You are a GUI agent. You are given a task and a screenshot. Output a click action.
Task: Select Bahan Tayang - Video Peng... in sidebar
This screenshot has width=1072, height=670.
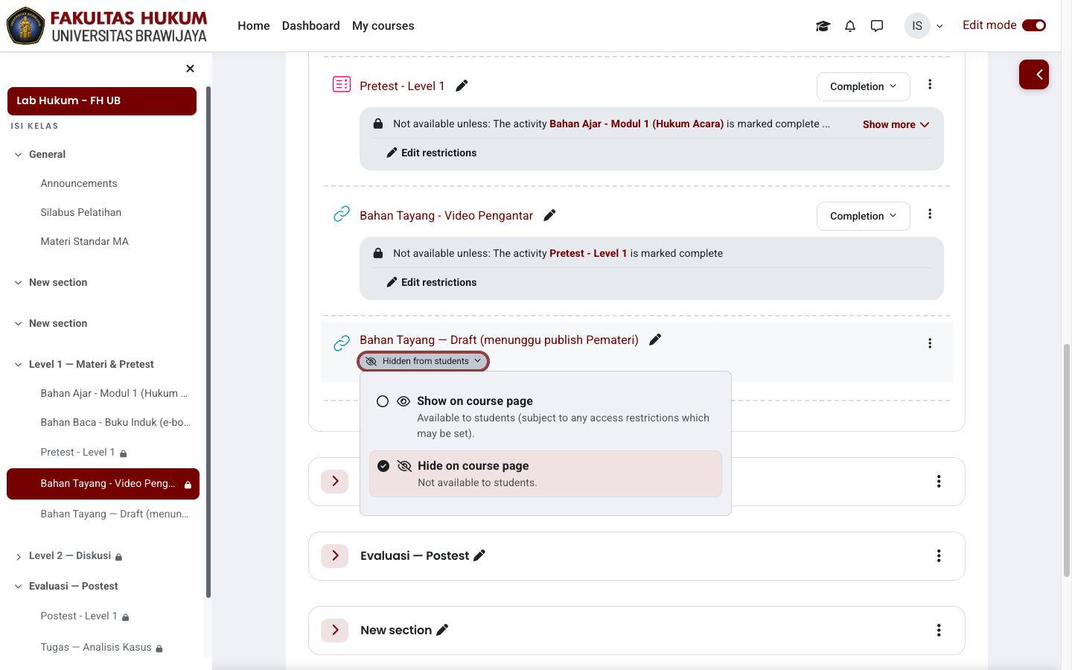(103, 484)
